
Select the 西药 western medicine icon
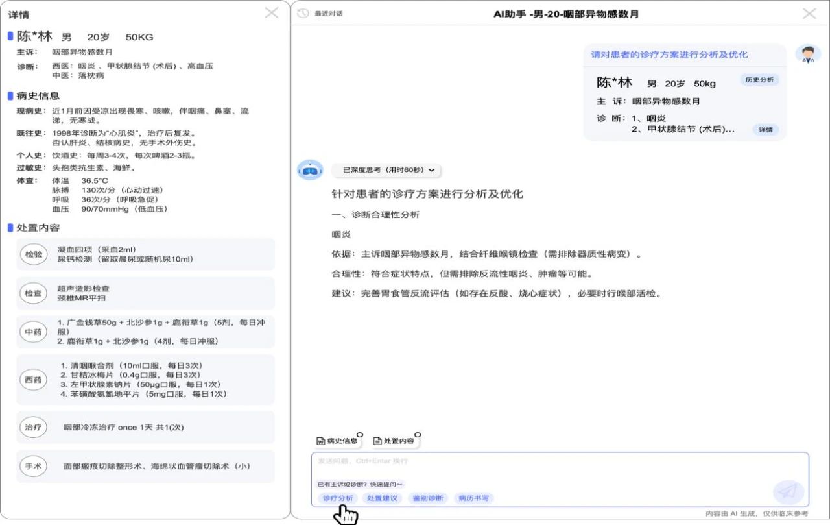(34, 380)
